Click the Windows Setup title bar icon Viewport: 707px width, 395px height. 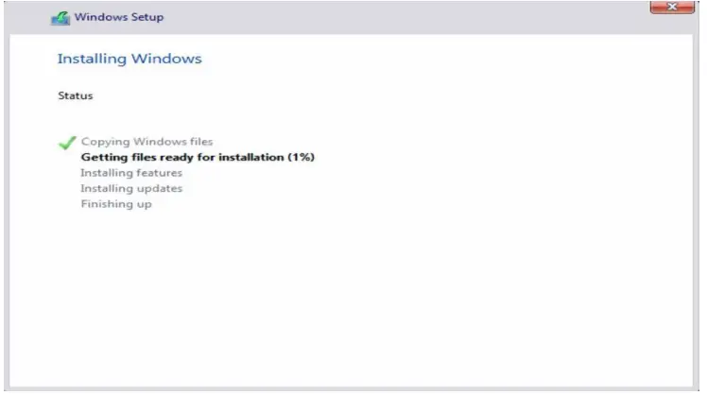tap(60, 18)
